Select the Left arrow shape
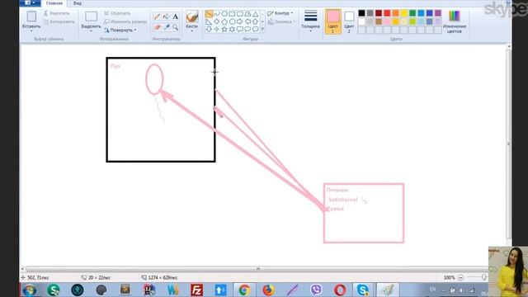Image resolution: width=528 pixels, height=297 pixels. pos(247,21)
